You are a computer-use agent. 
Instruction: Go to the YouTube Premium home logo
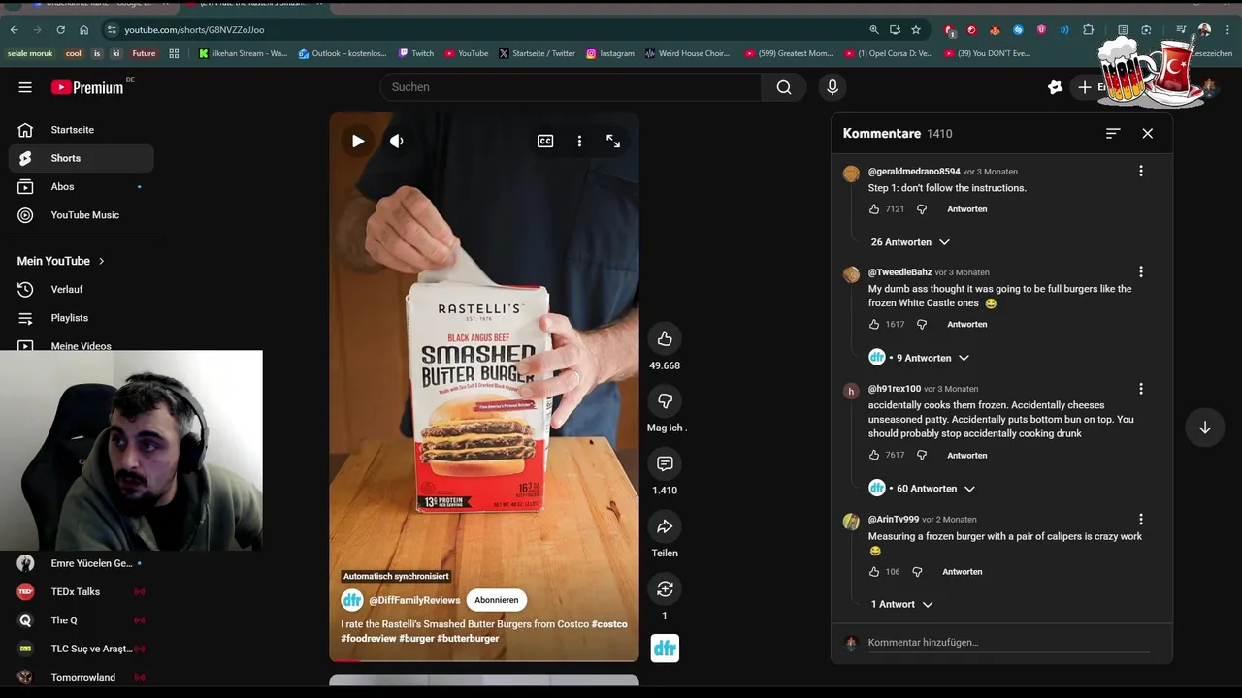pos(87,87)
